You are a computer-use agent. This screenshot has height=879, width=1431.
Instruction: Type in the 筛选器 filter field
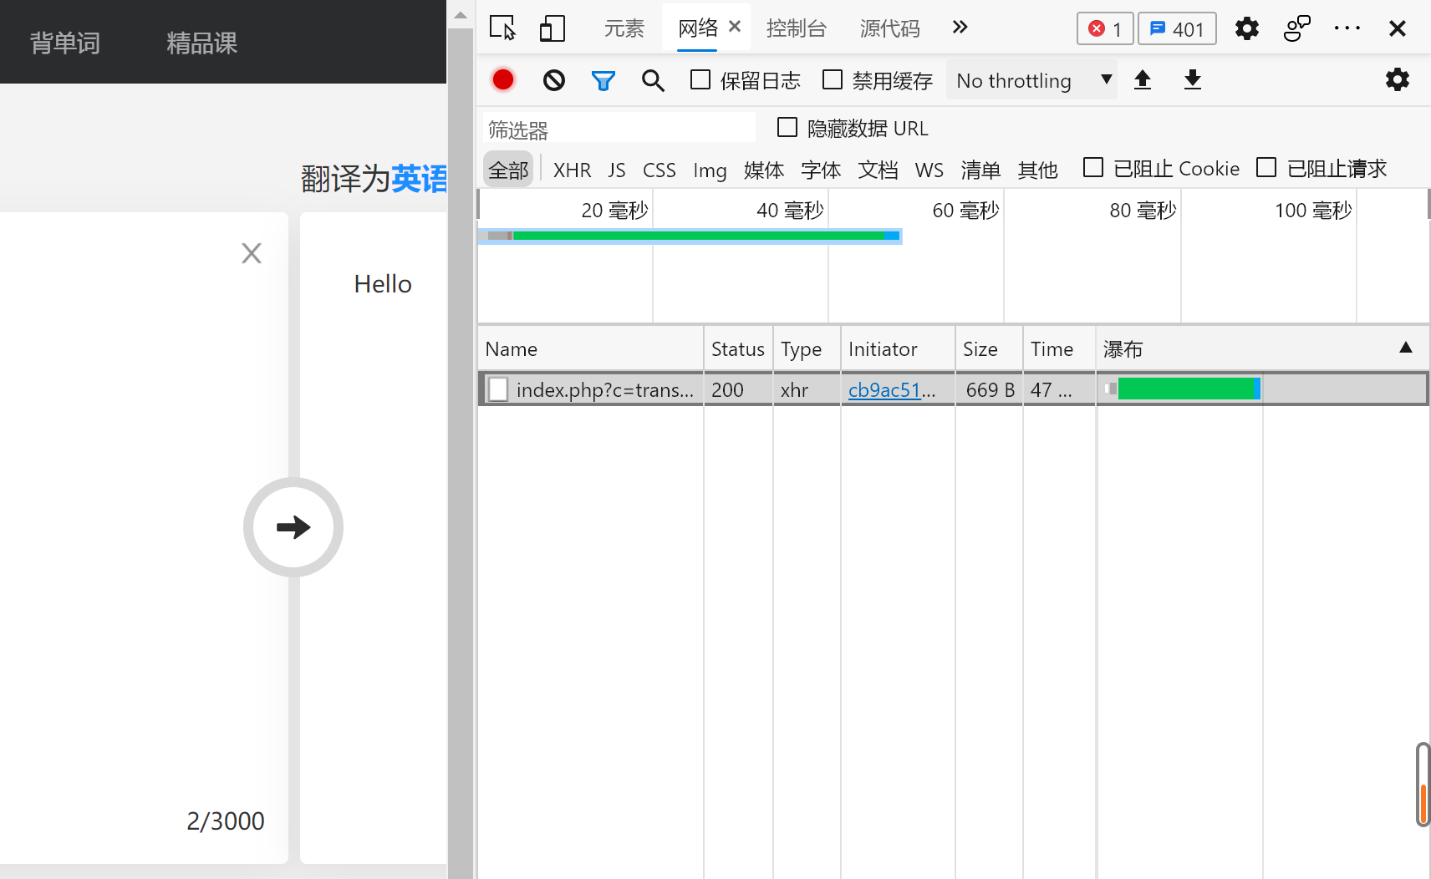pyautogui.click(x=619, y=128)
